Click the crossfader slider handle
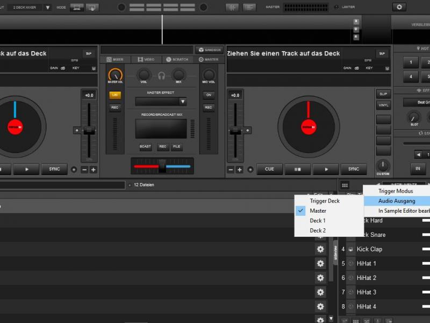 162,166
